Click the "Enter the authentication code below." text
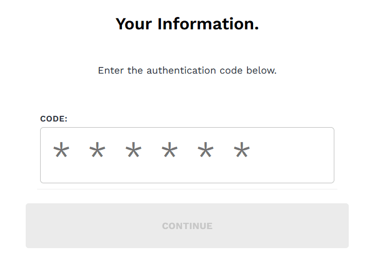The height and width of the screenshot is (279, 376). click(187, 71)
